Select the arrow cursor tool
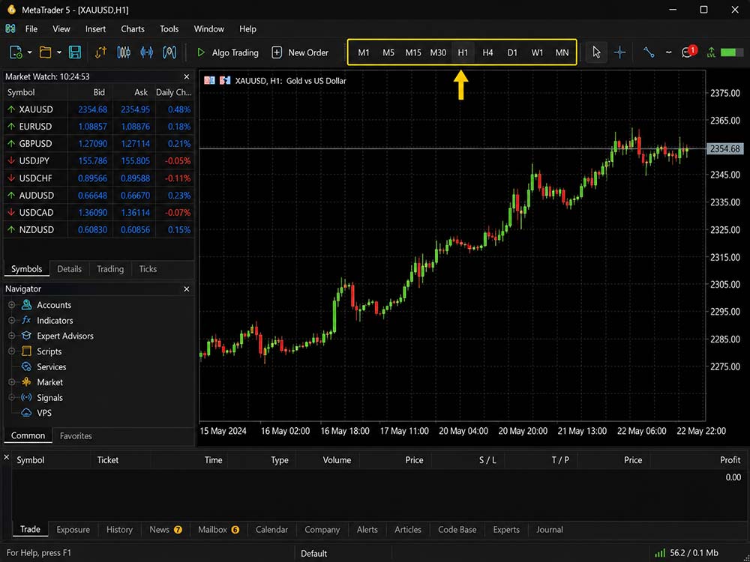This screenshot has width=750, height=562. [x=596, y=52]
